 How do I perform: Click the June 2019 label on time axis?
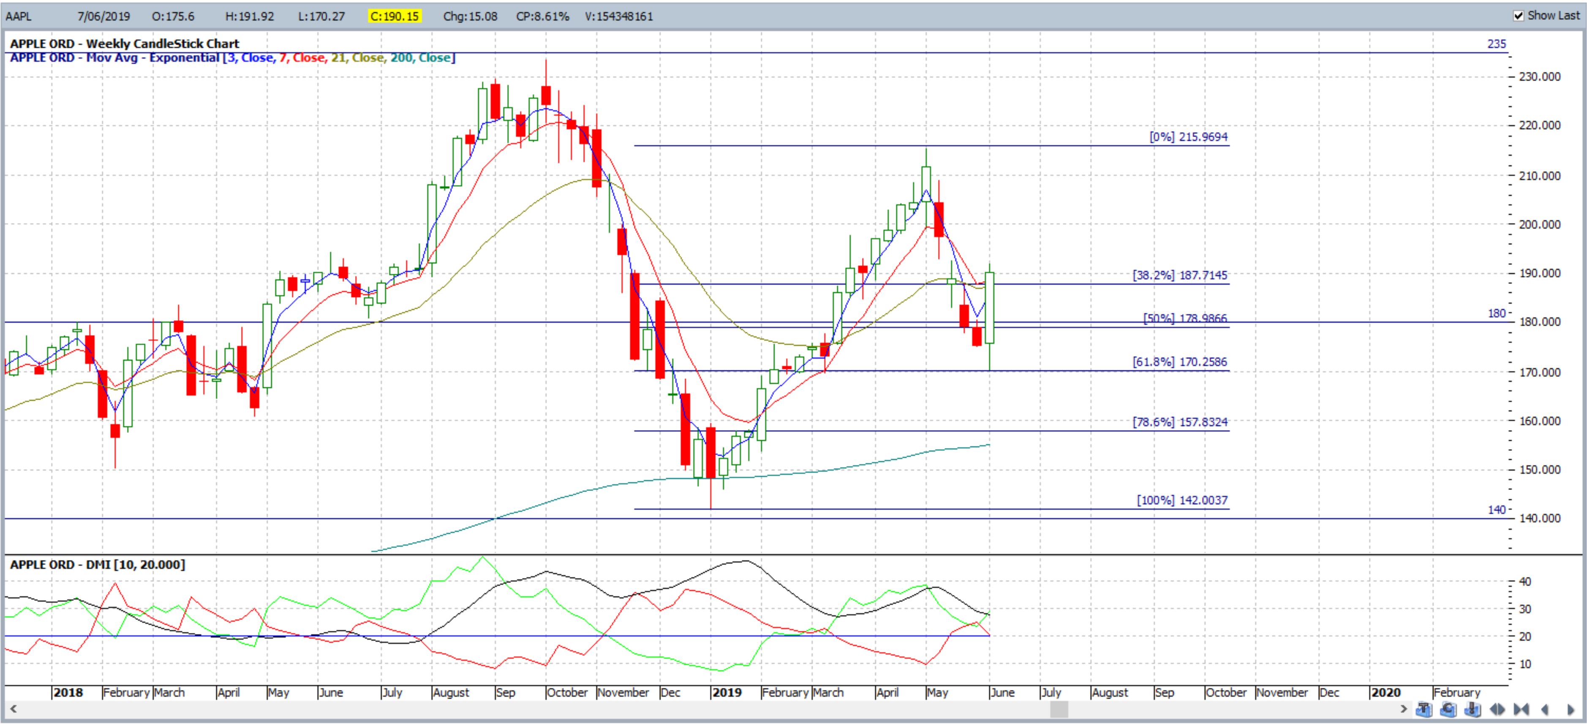coord(1002,692)
